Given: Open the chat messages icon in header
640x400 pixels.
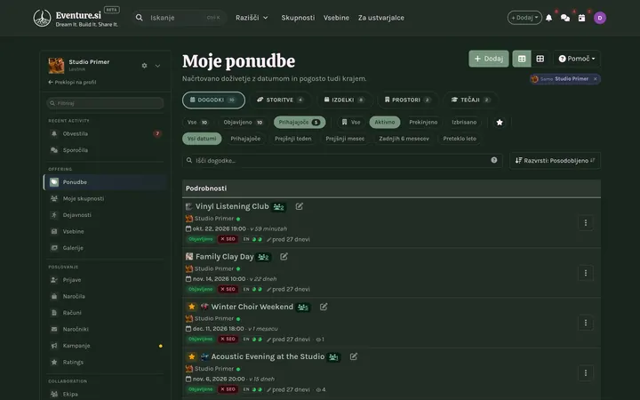Looking at the screenshot, I should tap(565, 18).
